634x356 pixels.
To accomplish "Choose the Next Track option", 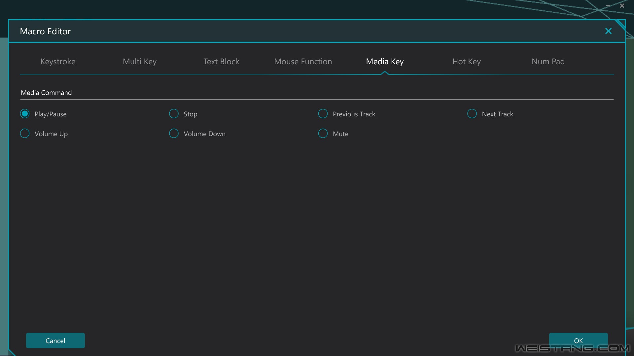I will pos(472,114).
